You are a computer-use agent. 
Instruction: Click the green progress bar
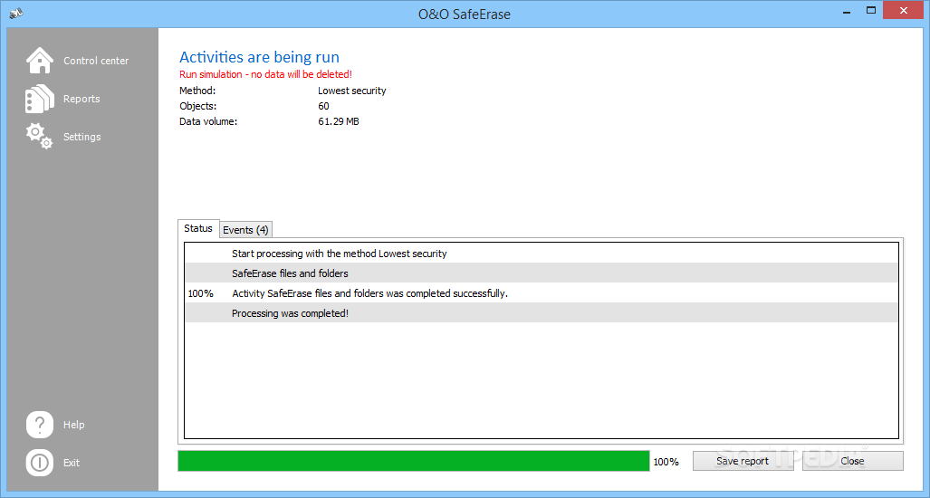tap(414, 461)
